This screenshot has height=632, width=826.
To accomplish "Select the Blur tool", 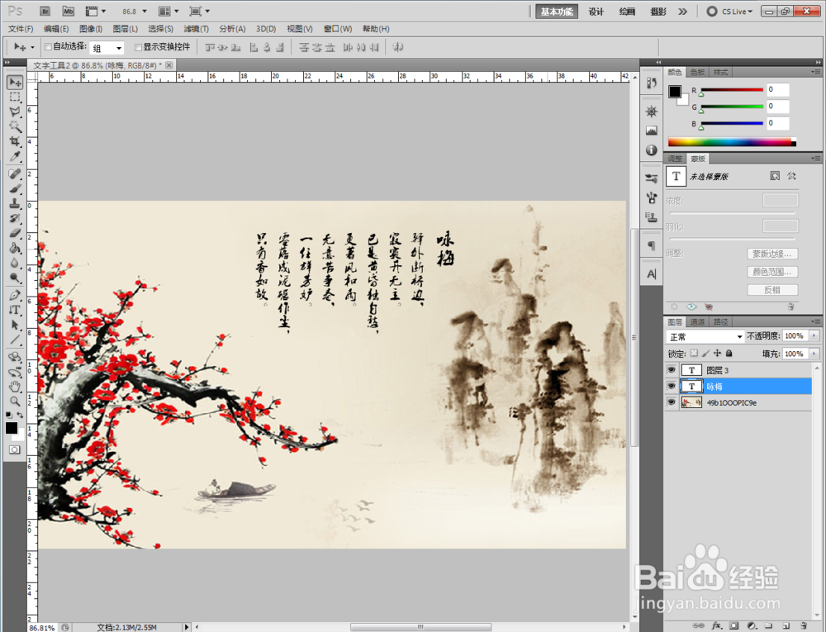I will click(x=15, y=262).
